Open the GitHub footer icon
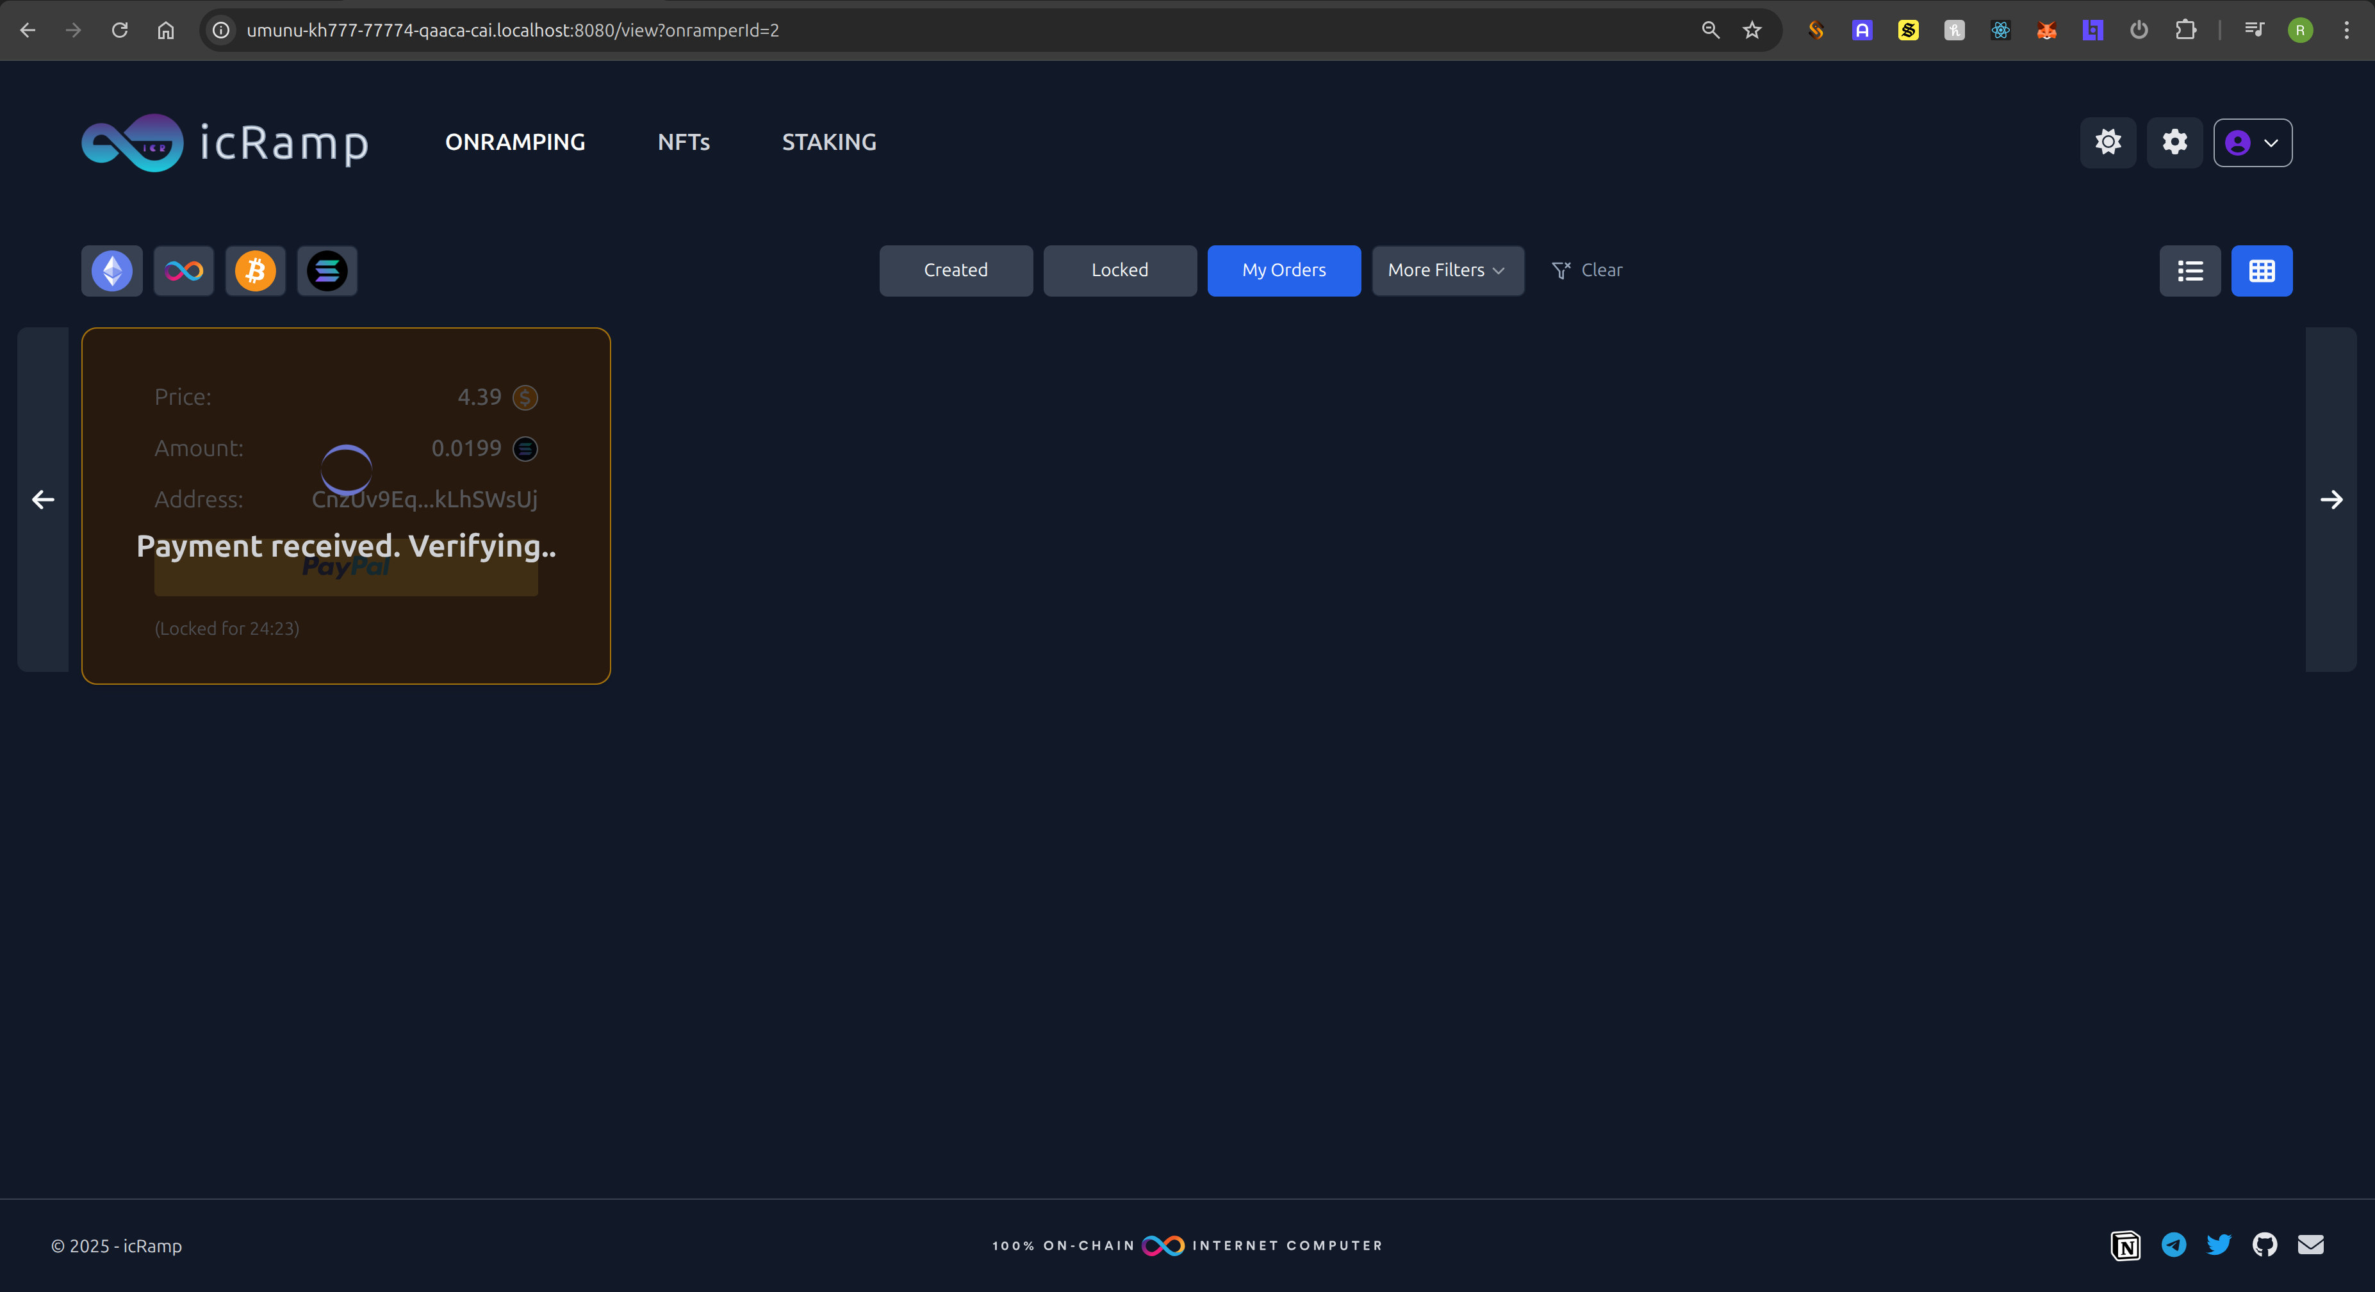 click(2264, 1245)
